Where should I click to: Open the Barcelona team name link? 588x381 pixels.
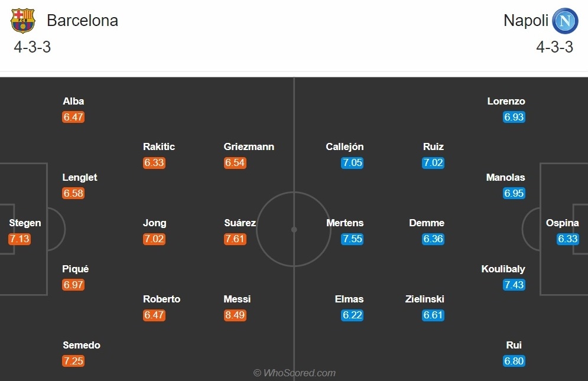(x=83, y=21)
